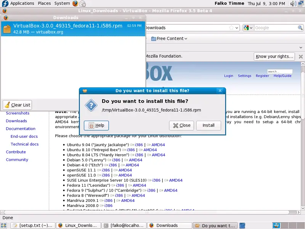The image size is (305, 229).
Task: Click the bookmark star in the address bar
Action: pyautogui.click(x=231, y=28)
